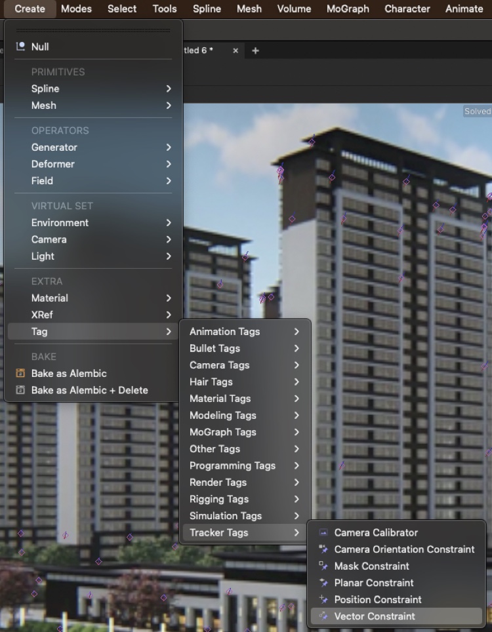The image size is (492, 632).
Task: Pick the Planar Constraint tag icon
Action: tap(323, 583)
